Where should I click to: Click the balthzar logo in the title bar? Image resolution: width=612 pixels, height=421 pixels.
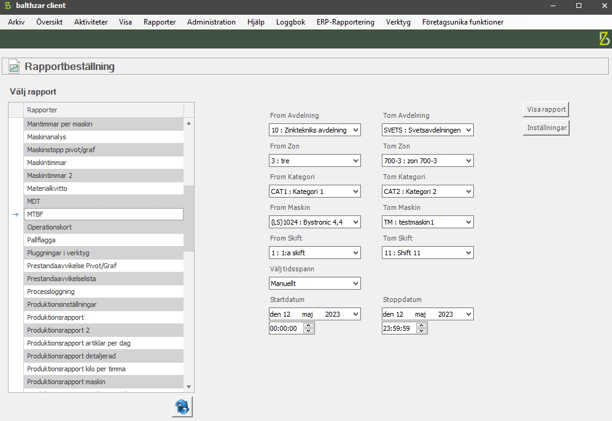8,6
